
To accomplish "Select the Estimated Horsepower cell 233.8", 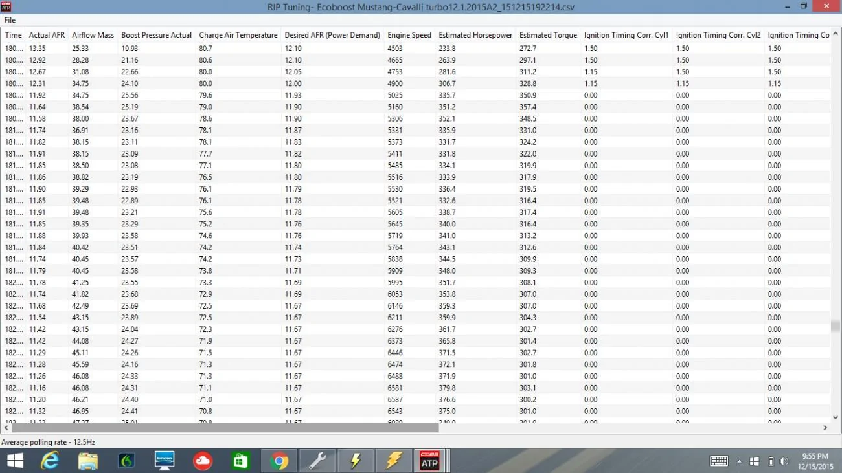I will click(447, 49).
